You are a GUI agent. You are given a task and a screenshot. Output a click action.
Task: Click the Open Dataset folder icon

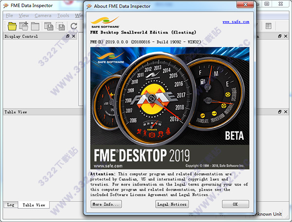pos(11,26)
